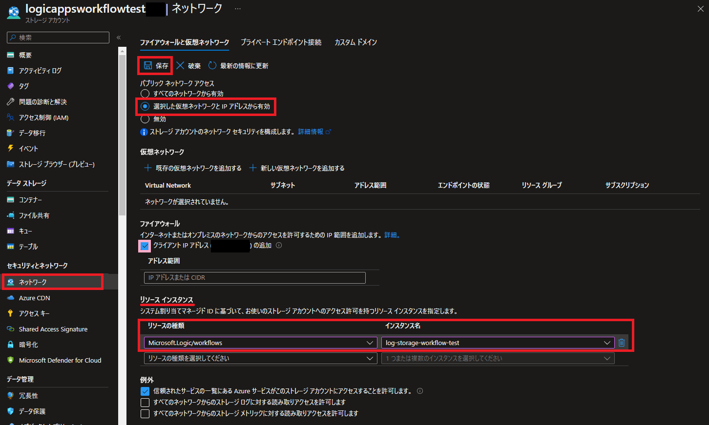Open log-storage-workflow-test instance name dropdown

point(498,343)
